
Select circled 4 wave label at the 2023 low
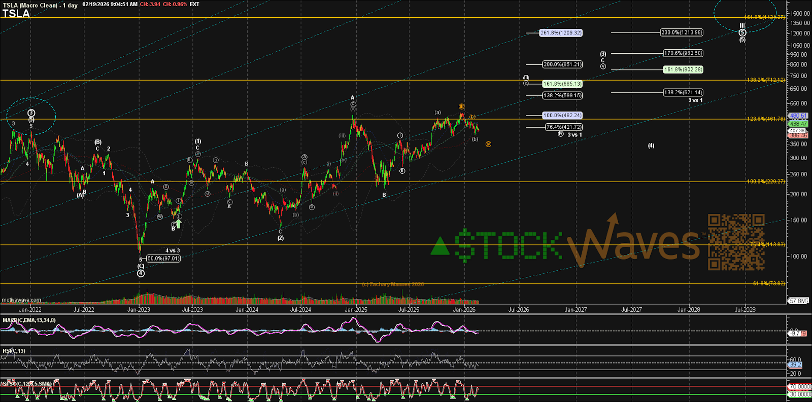[x=141, y=273]
